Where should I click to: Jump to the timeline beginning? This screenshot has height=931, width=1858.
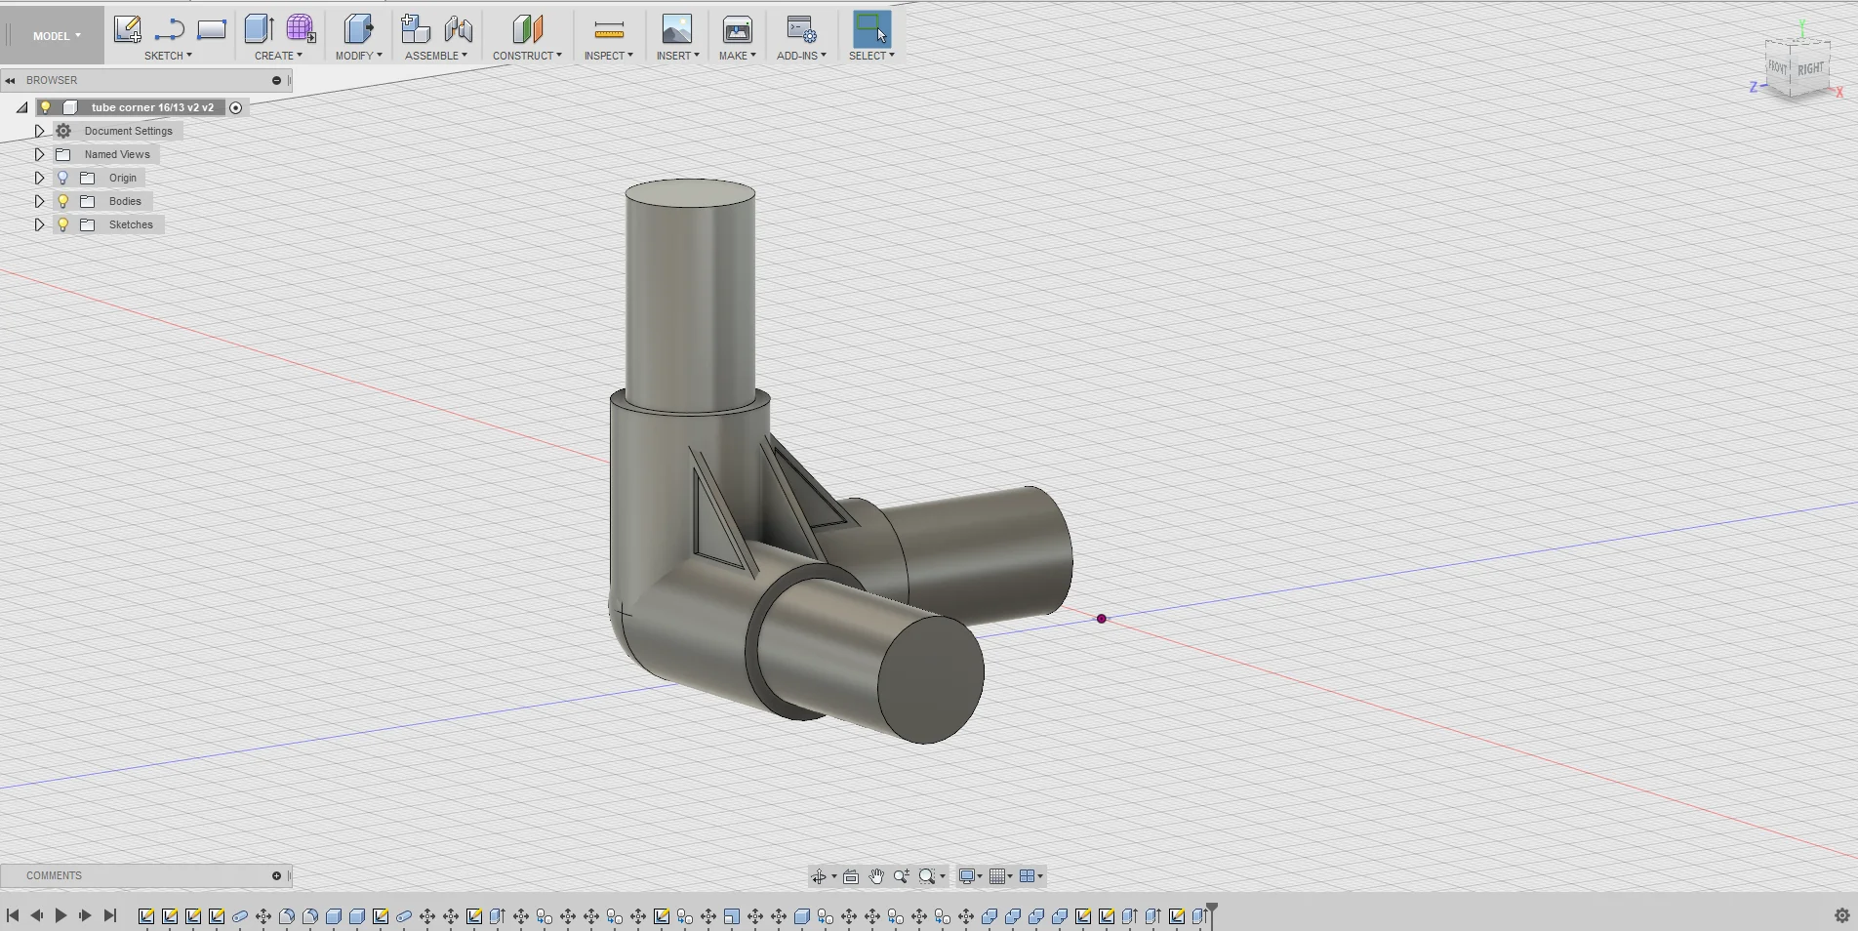[x=13, y=915]
